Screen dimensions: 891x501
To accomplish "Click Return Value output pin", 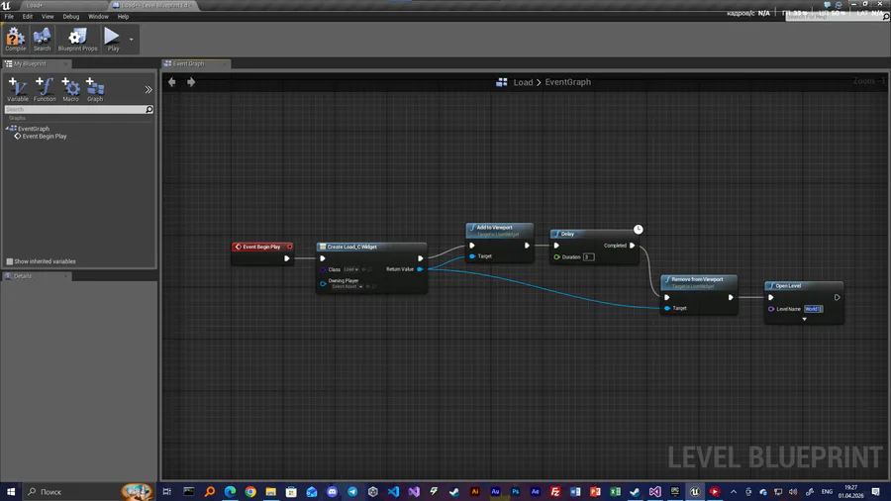I will [420, 269].
